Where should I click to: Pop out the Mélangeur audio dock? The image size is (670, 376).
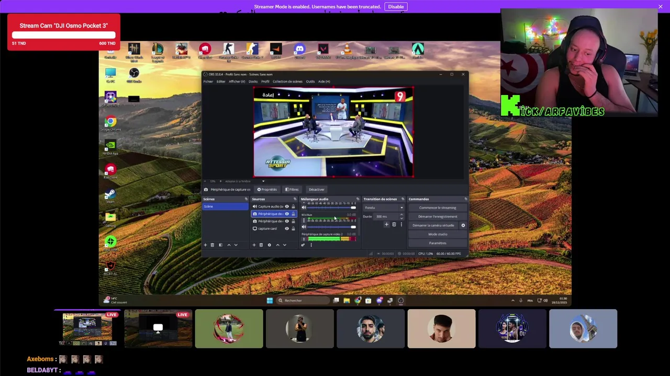pos(358,199)
